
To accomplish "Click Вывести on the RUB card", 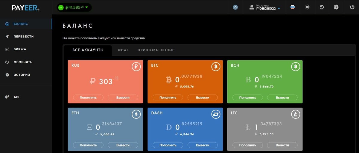I will tap(123, 98).
